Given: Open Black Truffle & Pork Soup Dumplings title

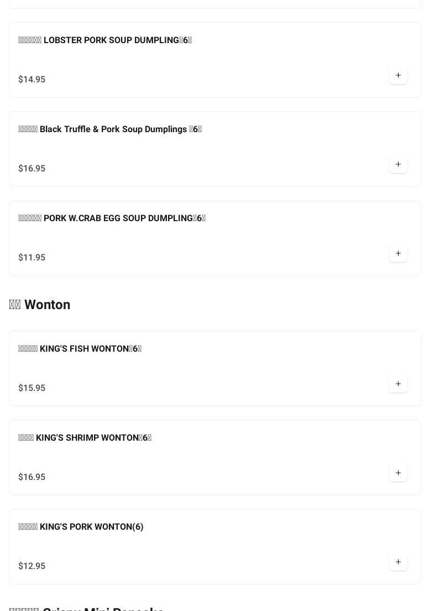Looking at the screenshot, I should tap(110, 129).
